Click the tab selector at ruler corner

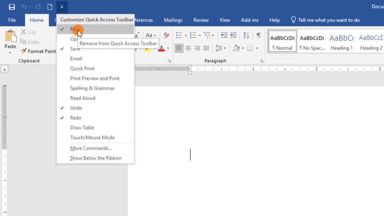coord(5,70)
